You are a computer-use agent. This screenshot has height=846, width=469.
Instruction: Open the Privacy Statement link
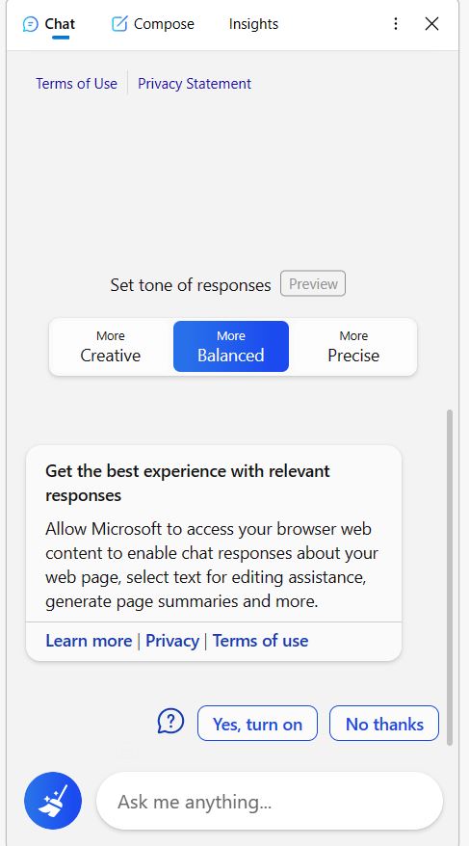195,84
